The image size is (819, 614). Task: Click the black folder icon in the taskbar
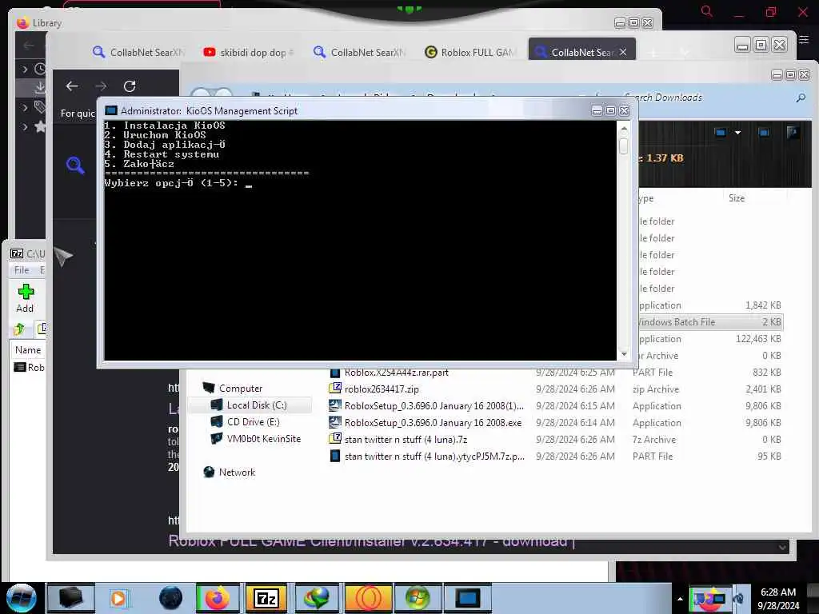71,598
